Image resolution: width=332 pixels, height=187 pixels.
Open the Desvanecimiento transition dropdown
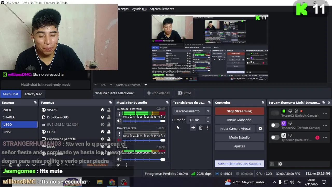tap(192, 111)
